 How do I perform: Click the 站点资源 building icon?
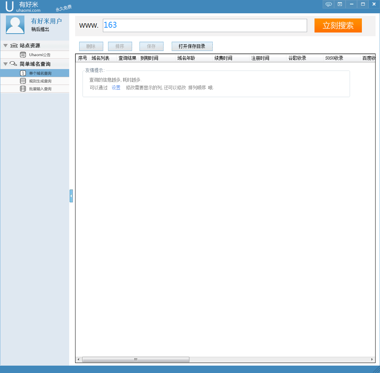(x=14, y=45)
